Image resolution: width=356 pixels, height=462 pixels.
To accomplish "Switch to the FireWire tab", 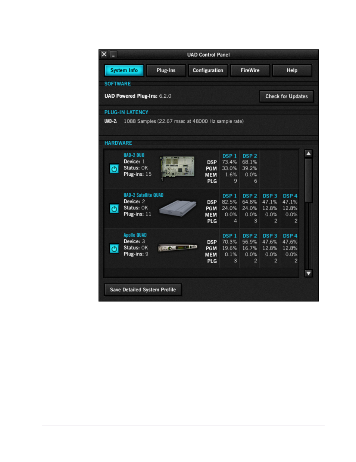I will coord(250,70).
